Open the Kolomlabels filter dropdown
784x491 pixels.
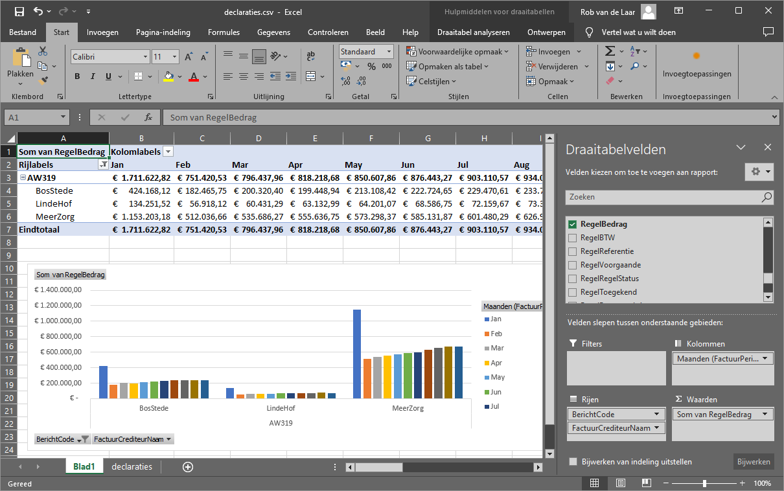click(168, 152)
